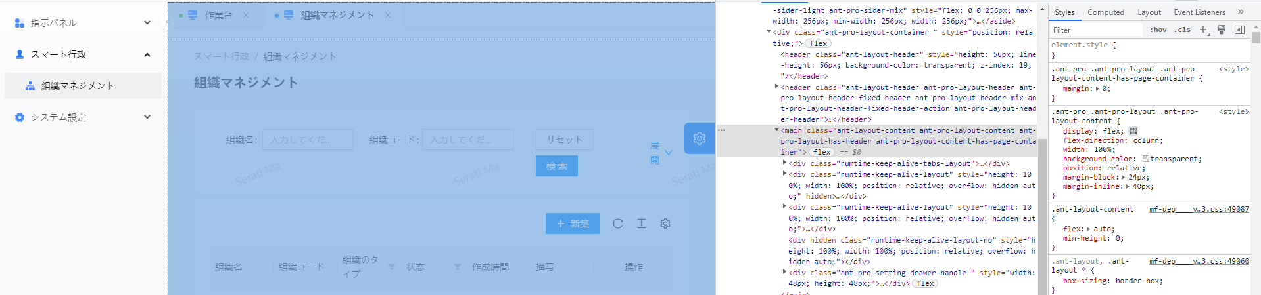
Task: Click the 描写 column header
Action: click(545, 267)
